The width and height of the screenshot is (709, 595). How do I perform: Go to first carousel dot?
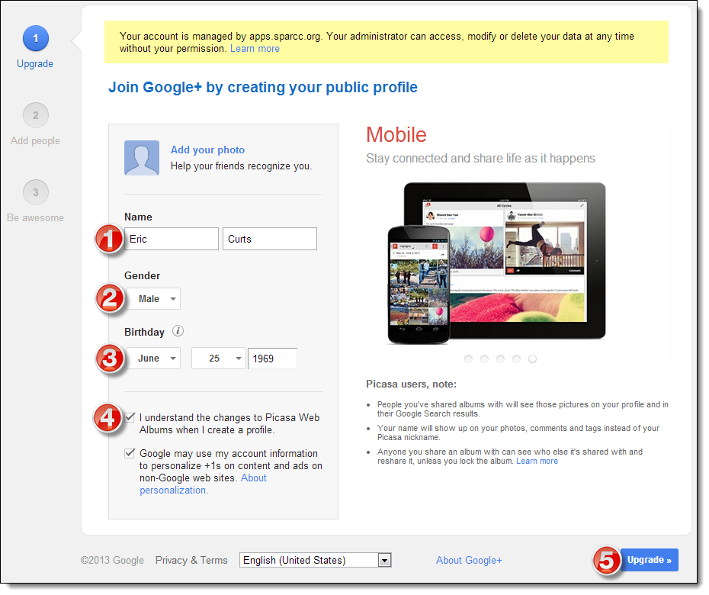(x=468, y=359)
